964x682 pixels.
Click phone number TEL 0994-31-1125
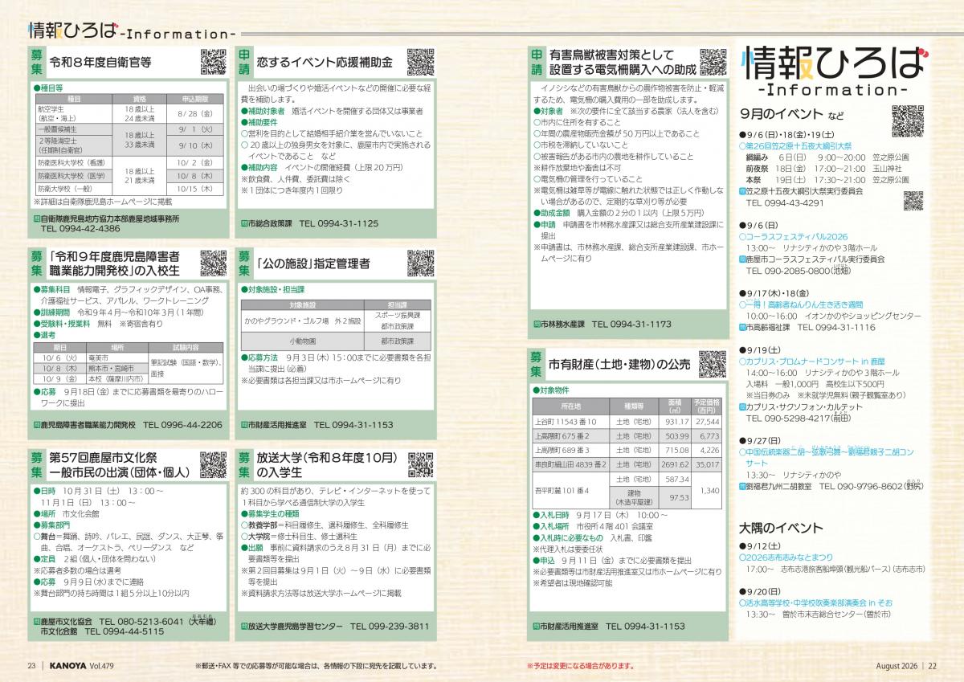click(338, 223)
